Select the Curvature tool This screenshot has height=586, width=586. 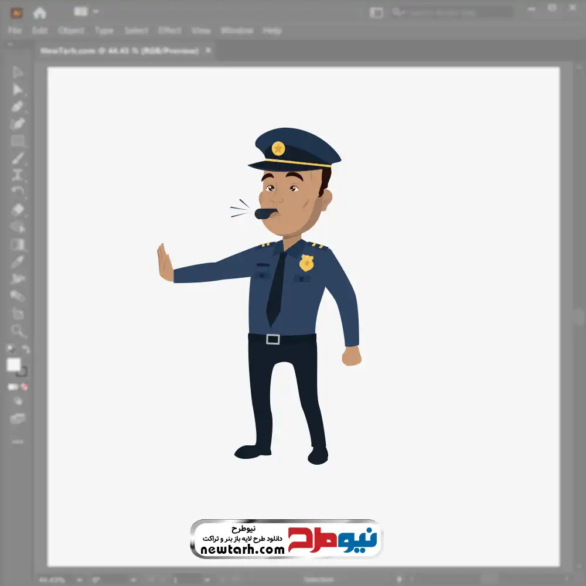tap(17, 124)
